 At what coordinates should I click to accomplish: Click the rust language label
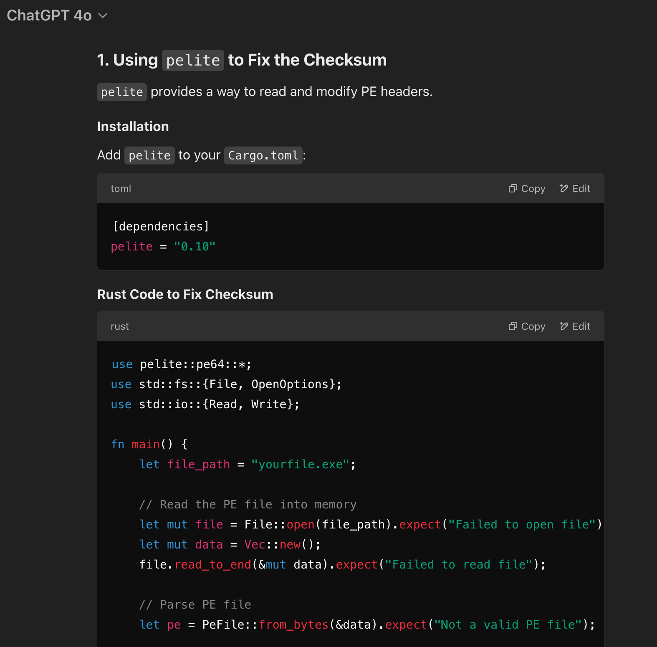pos(120,326)
